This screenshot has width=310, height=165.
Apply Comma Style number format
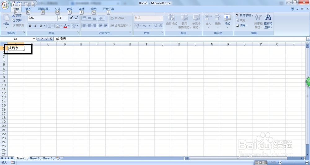click(x=150, y=26)
